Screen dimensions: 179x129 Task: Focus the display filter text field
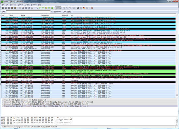point(28,12)
